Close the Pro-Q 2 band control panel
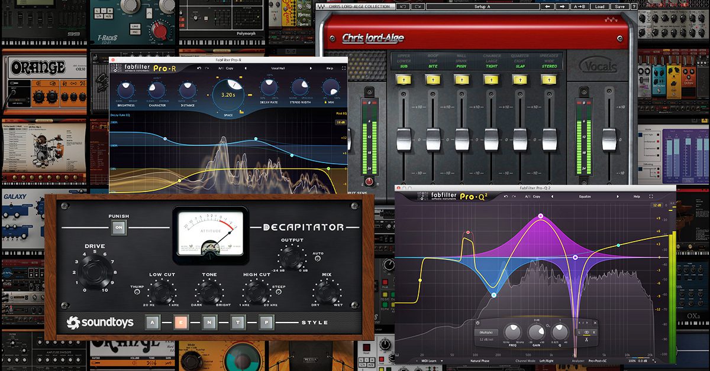This screenshot has height=371, width=710. tap(595, 323)
